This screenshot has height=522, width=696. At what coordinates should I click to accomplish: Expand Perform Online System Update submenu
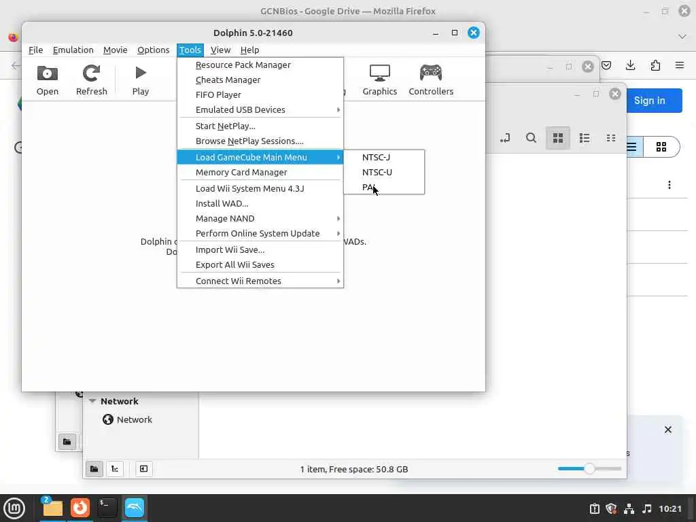click(260, 234)
